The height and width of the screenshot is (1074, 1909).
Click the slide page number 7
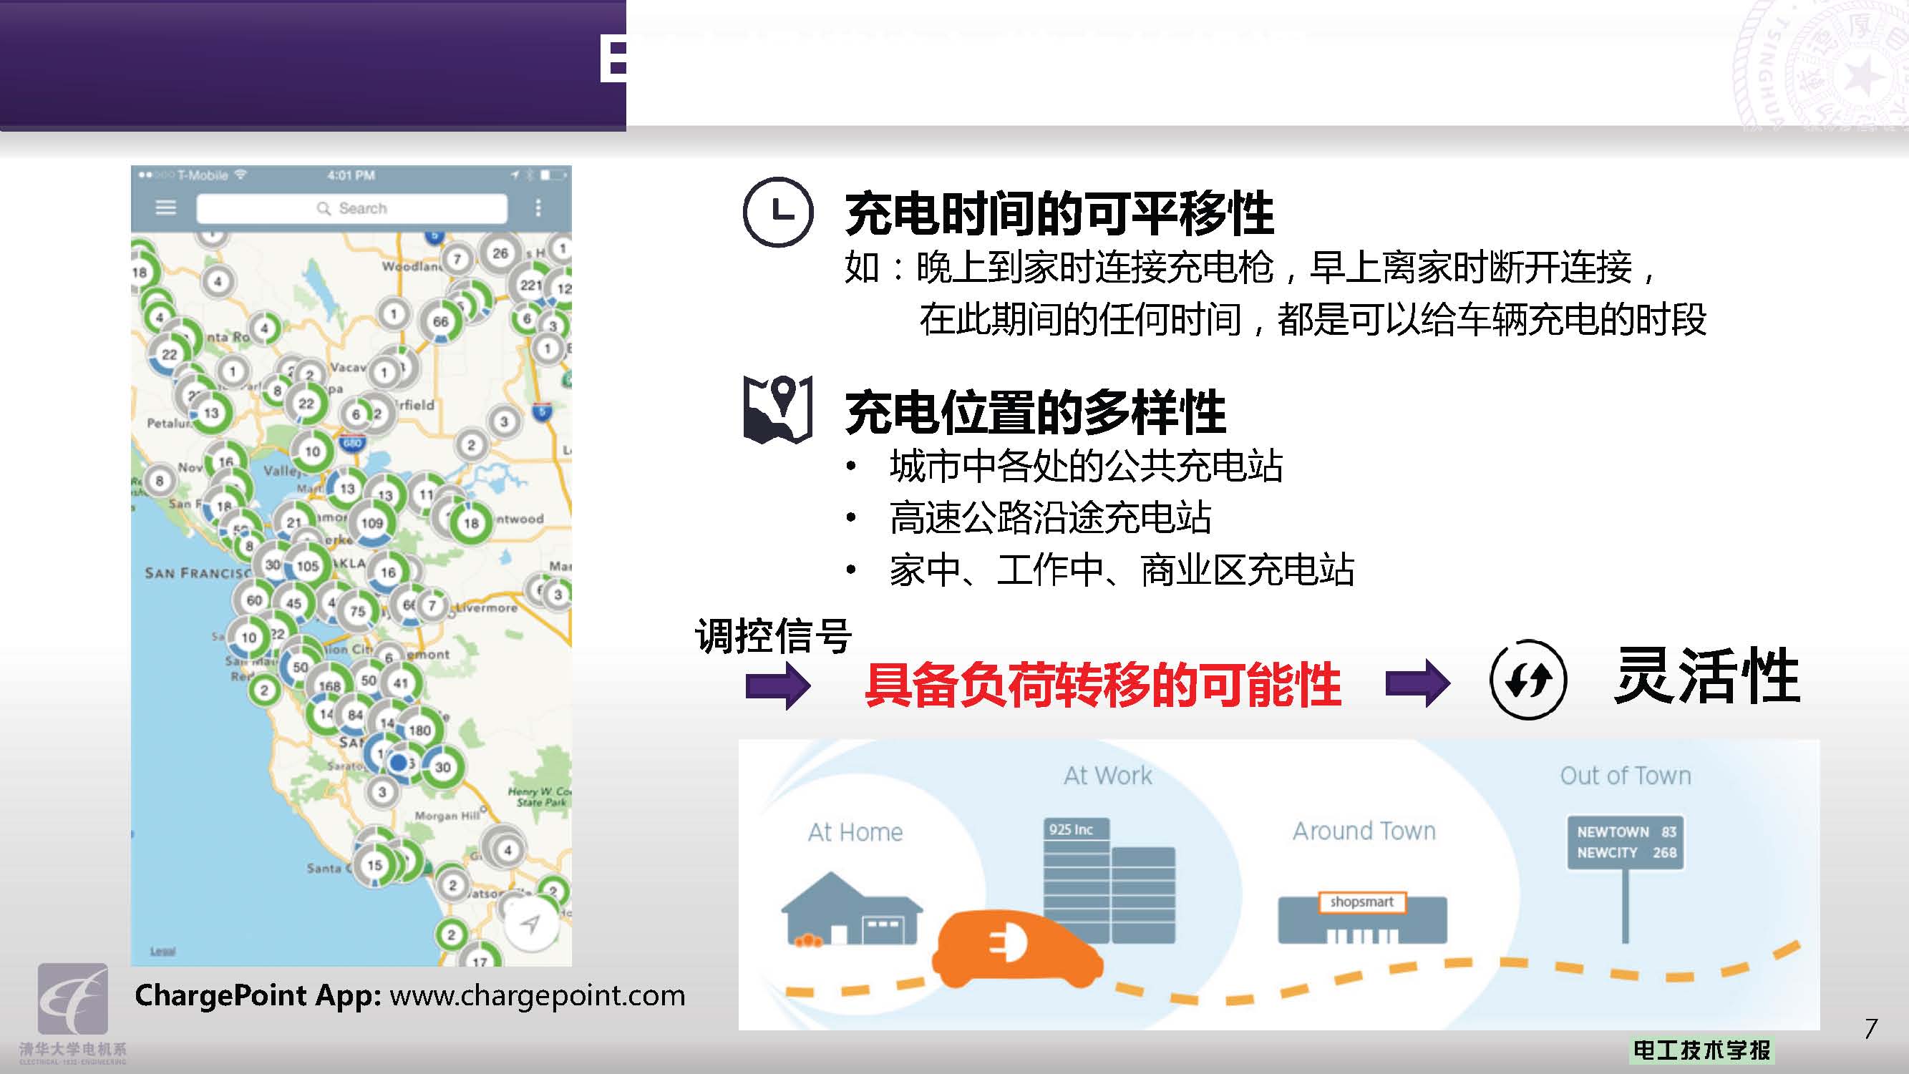pos(1870,1028)
